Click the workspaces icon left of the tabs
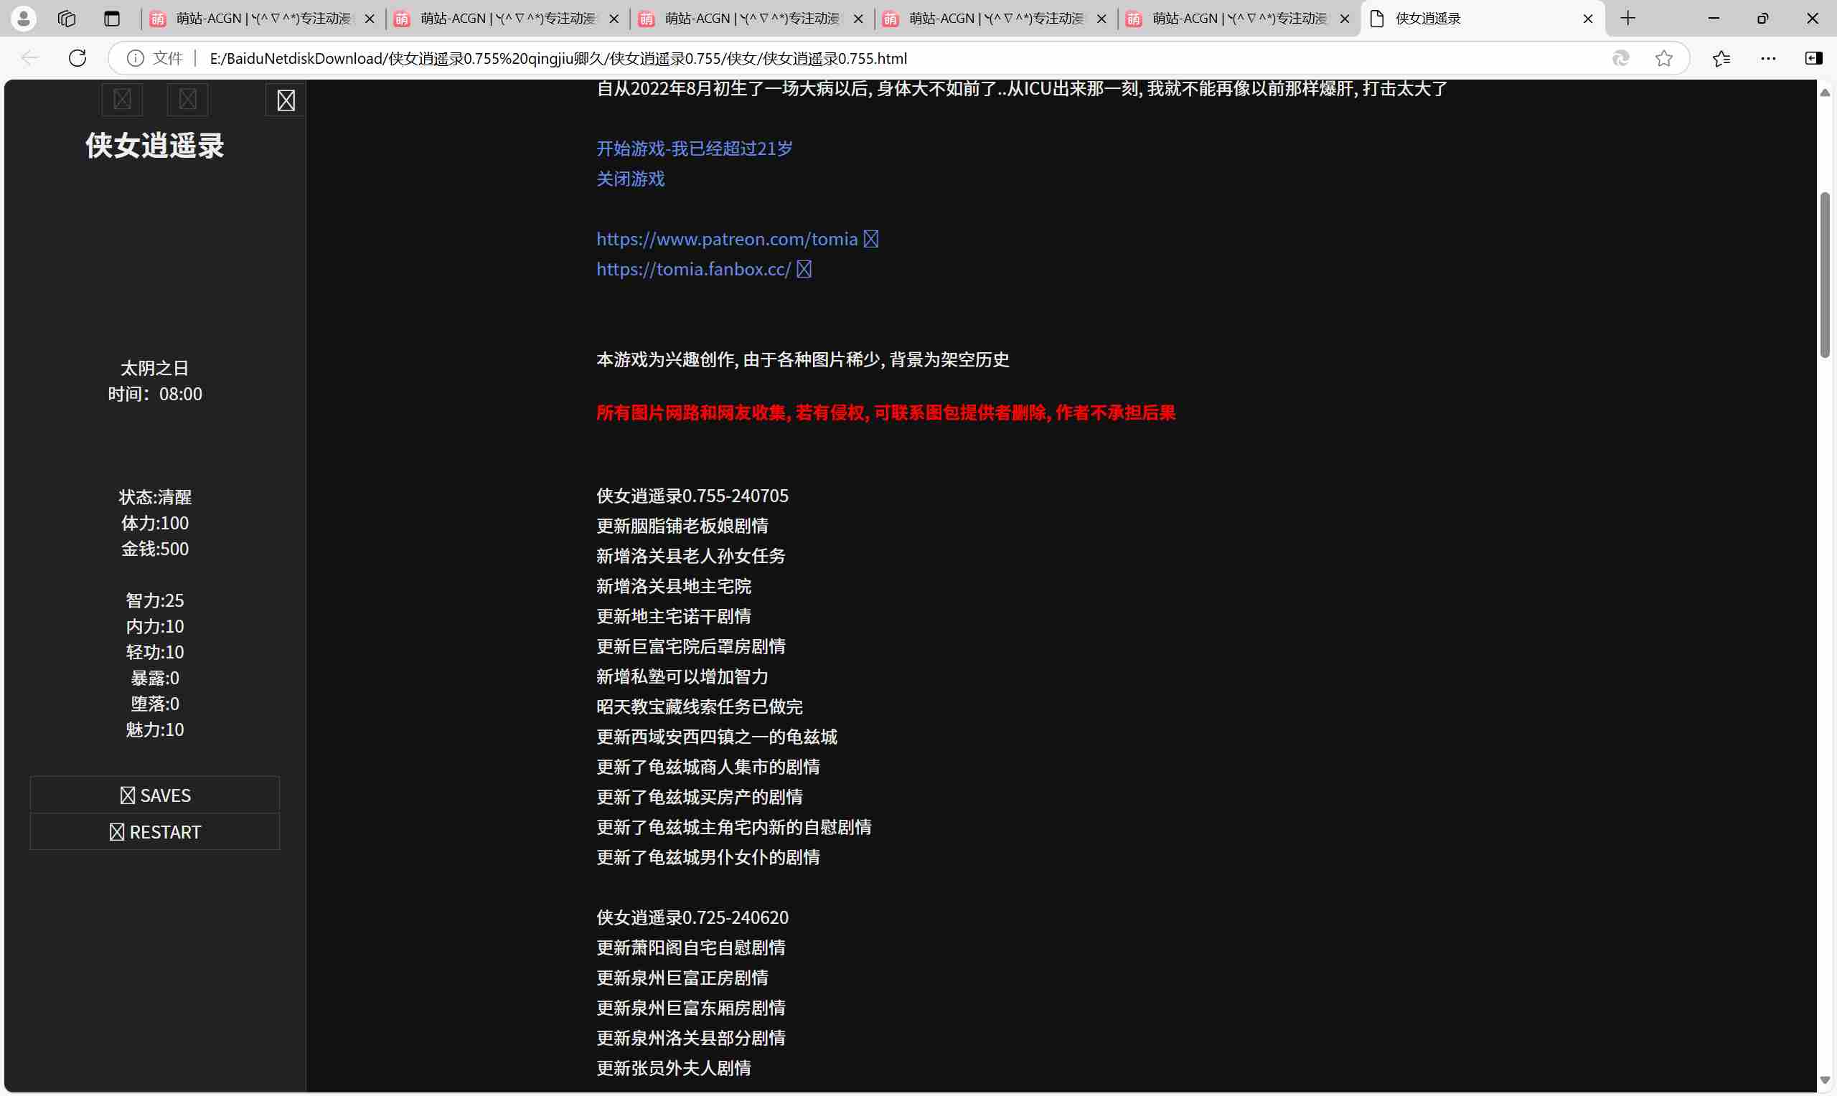 click(66, 18)
